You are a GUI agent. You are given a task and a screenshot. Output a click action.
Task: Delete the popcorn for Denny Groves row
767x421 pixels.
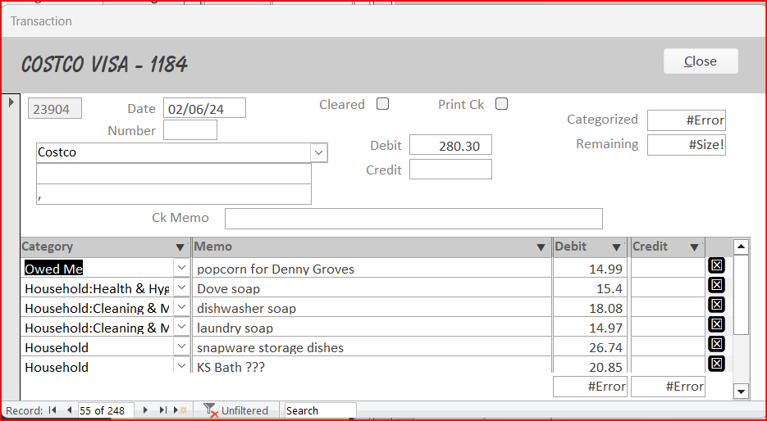pyautogui.click(x=717, y=265)
